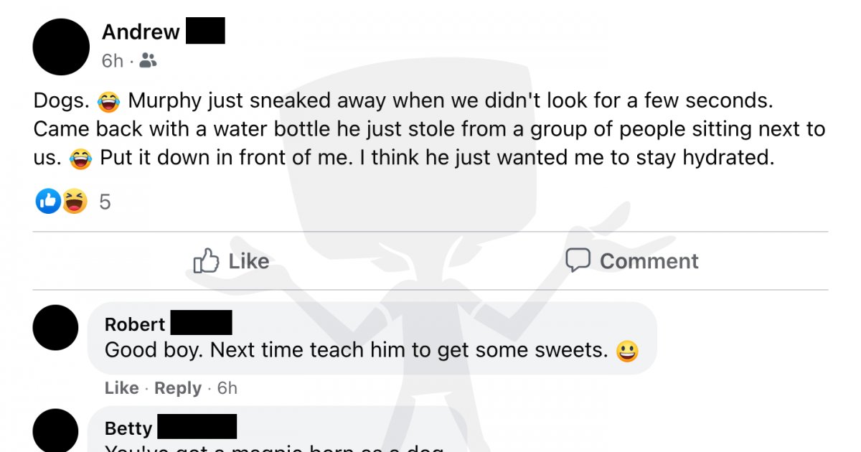861x452 pixels.
Task: Click the haha reaction emoji icon
Action: [74, 202]
